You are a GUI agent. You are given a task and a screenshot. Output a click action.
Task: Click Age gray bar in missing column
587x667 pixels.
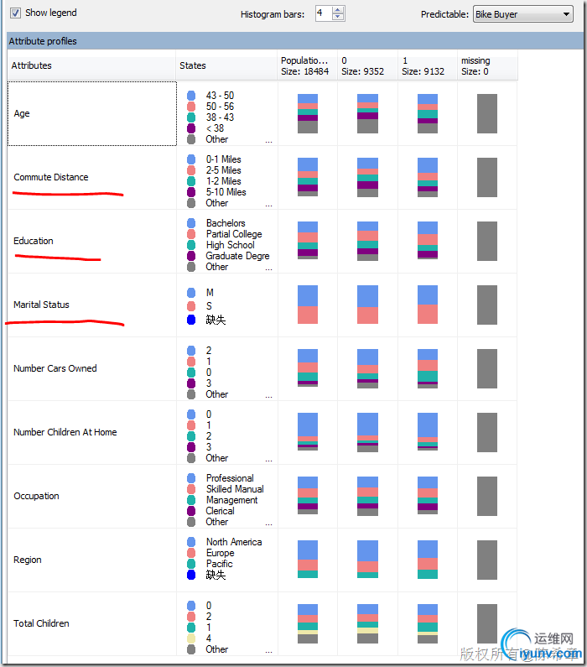pyautogui.click(x=487, y=113)
